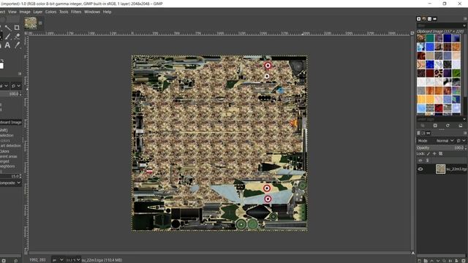Open the Help menu
Image resolution: width=468 pixels, height=263 pixels.
tap(107, 12)
